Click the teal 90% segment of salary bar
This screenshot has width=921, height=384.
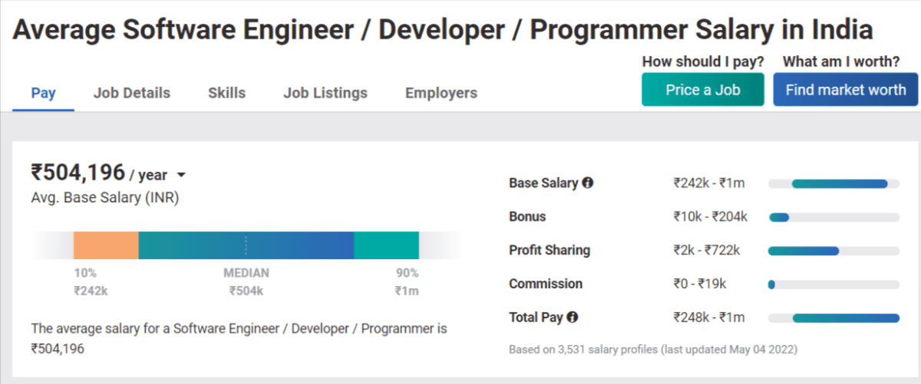point(386,245)
